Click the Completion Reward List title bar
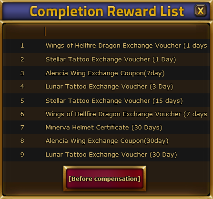This screenshot has height=199, width=213. click(x=107, y=11)
